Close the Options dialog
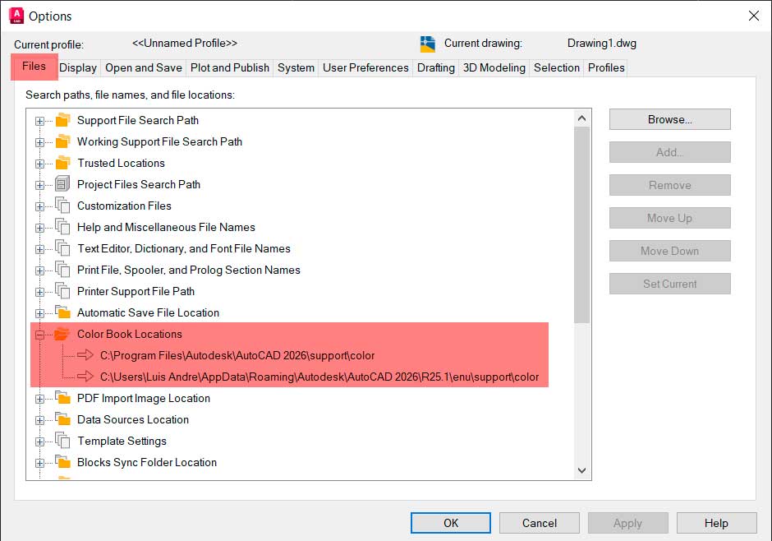The image size is (772, 541). (753, 16)
